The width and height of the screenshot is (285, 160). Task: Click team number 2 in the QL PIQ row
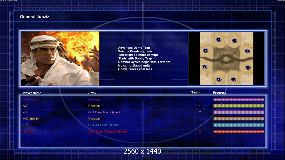point(200,131)
